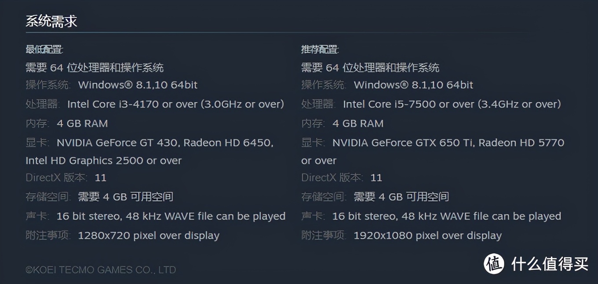This screenshot has width=598, height=284.
Task: Click 操作系统 label under 推荐配置
Action: [x=323, y=85]
